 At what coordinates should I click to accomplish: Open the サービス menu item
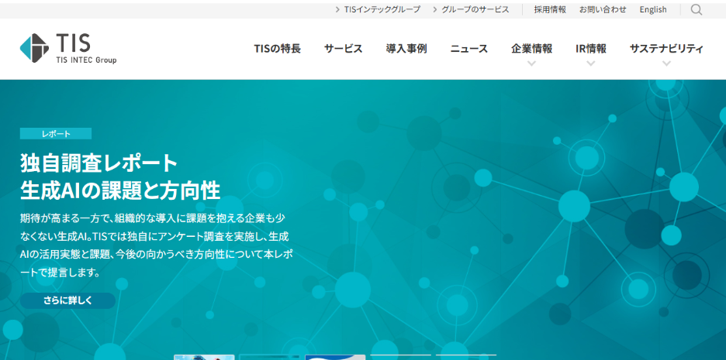click(x=343, y=48)
